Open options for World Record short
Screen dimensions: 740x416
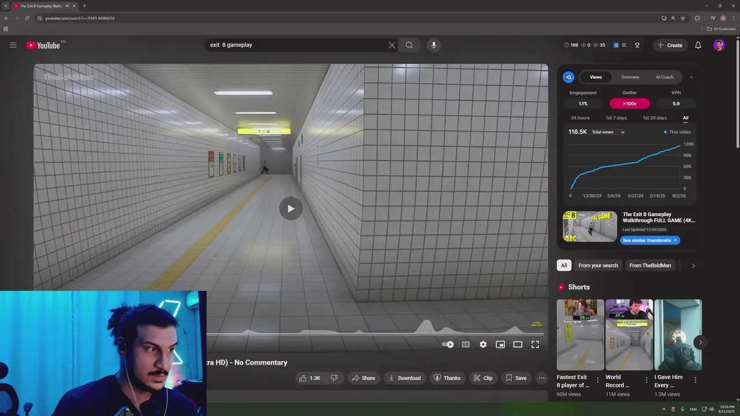click(x=646, y=380)
